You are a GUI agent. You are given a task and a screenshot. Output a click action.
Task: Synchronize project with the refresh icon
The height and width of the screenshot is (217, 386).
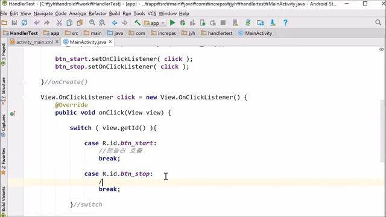coord(24,23)
